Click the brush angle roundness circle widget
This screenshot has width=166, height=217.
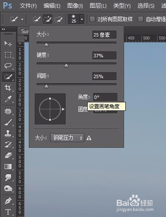click(x=50, y=109)
